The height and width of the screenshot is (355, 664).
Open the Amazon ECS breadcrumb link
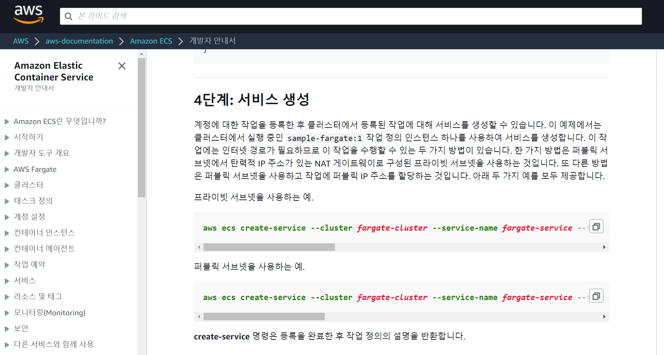click(x=151, y=41)
